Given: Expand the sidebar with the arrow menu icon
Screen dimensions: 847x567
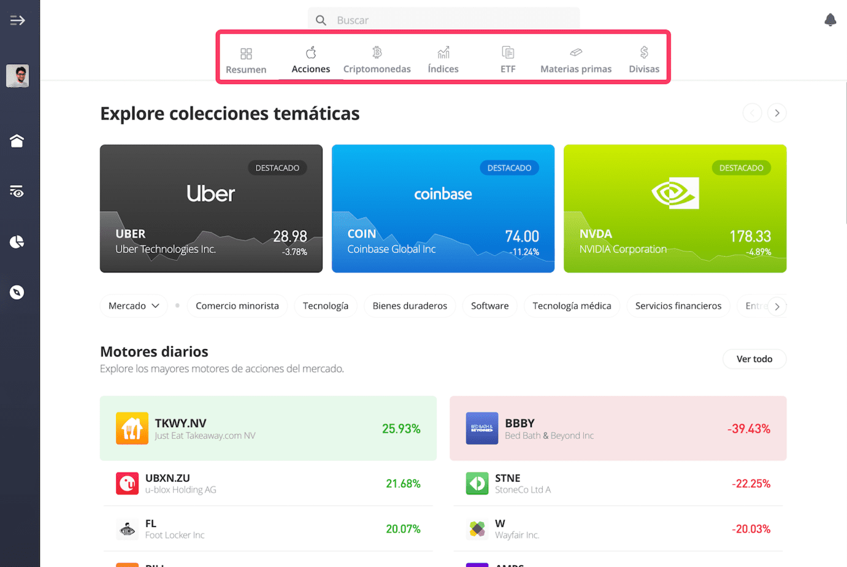Looking at the screenshot, I should 17,20.
